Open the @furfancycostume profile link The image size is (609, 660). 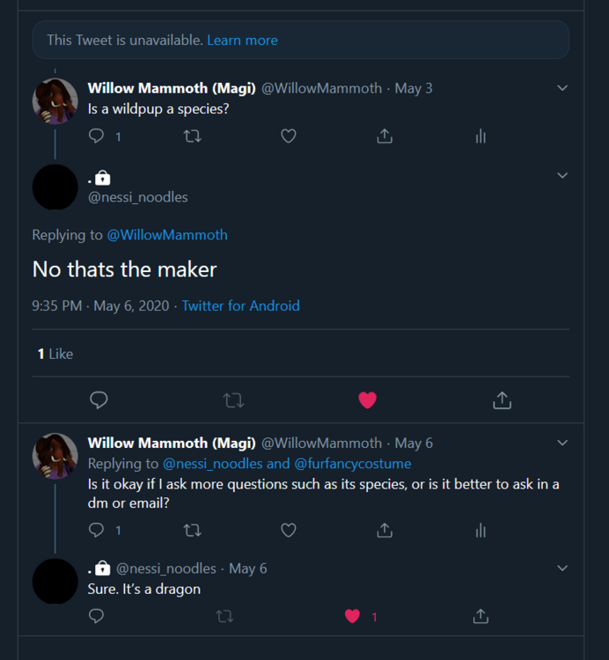point(352,464)
